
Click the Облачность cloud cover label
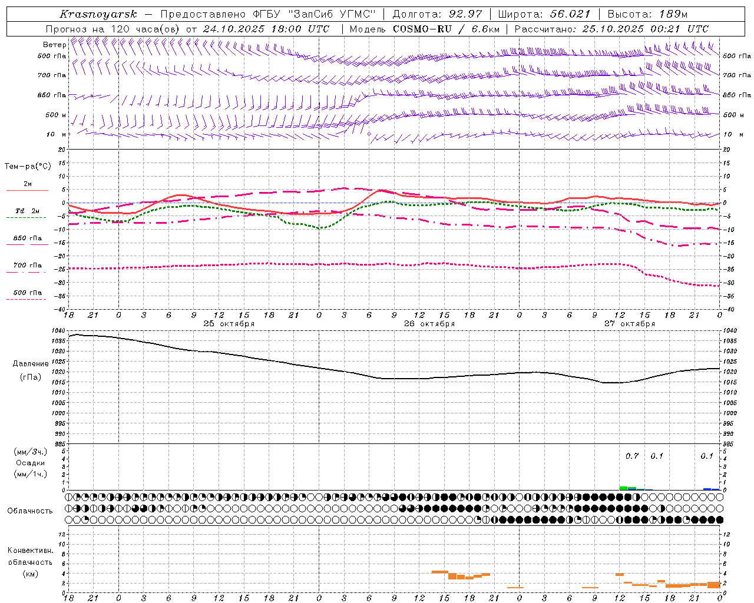pyautogui.click(x=30, y=511)
